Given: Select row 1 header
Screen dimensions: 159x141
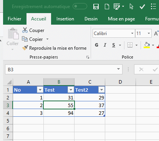Looking at the screenshot, I should pyautogui.click(x=8, y=90).
